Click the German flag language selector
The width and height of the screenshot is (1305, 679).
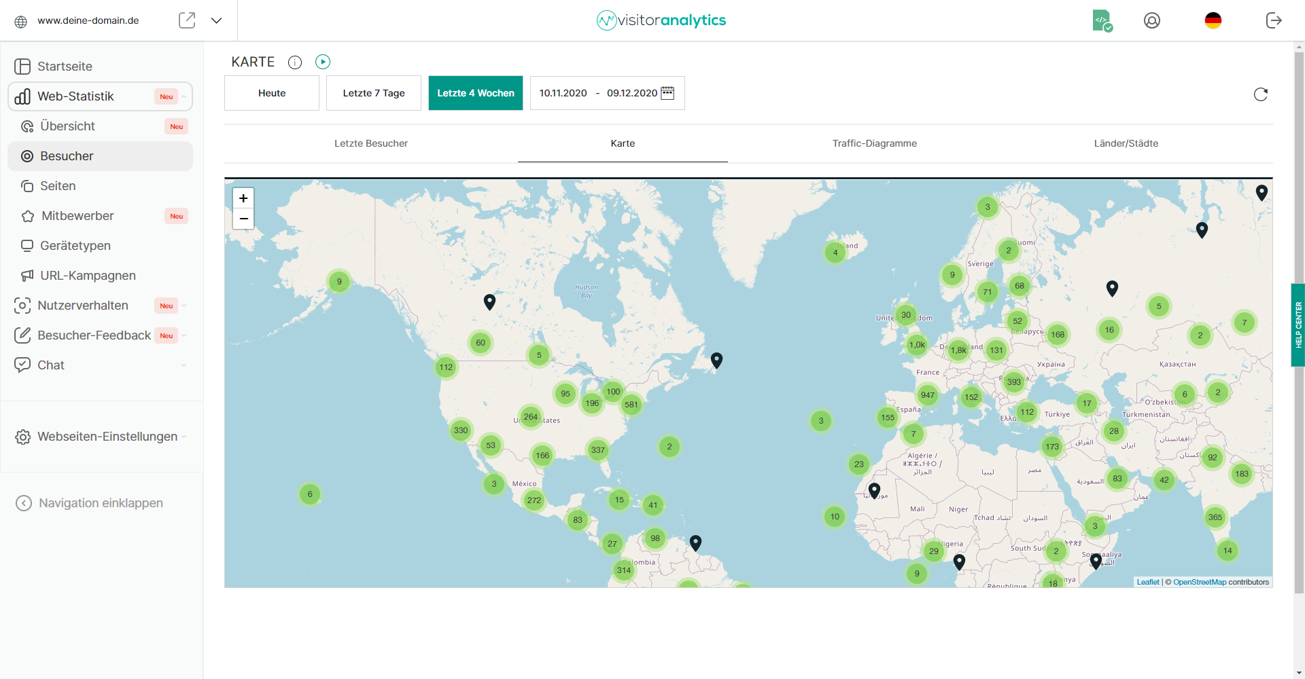pos(1213,20)
